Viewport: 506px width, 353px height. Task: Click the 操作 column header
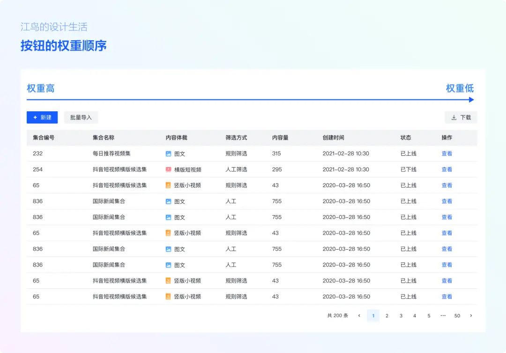click(x=447, y=137)
